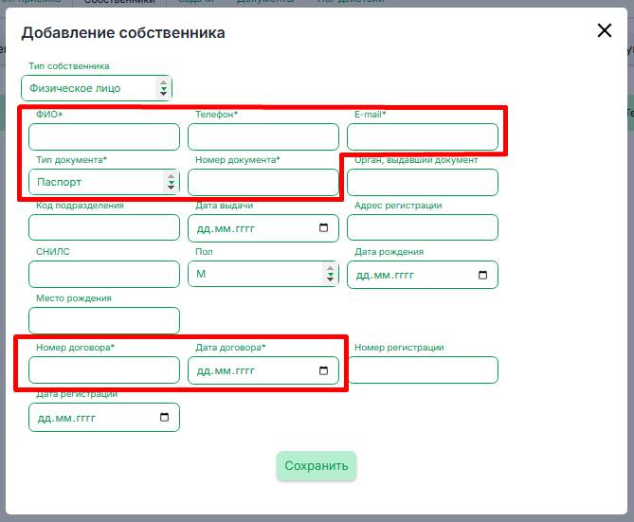
Task: Click the СНИЛС input field
Action: point(104,275)
